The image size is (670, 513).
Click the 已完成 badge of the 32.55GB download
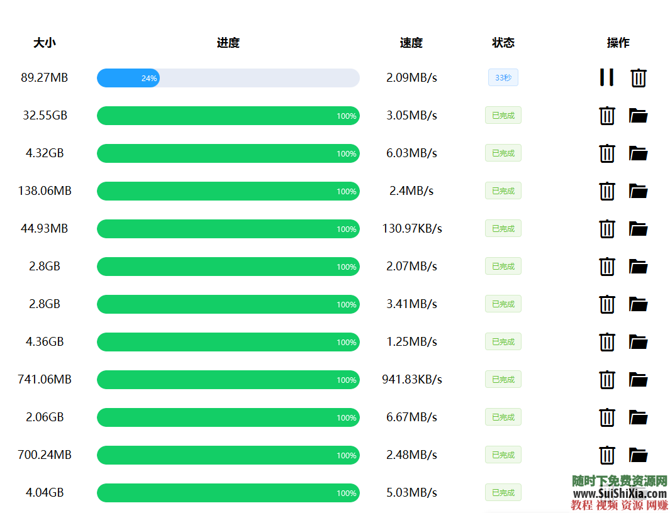[503, 115]
